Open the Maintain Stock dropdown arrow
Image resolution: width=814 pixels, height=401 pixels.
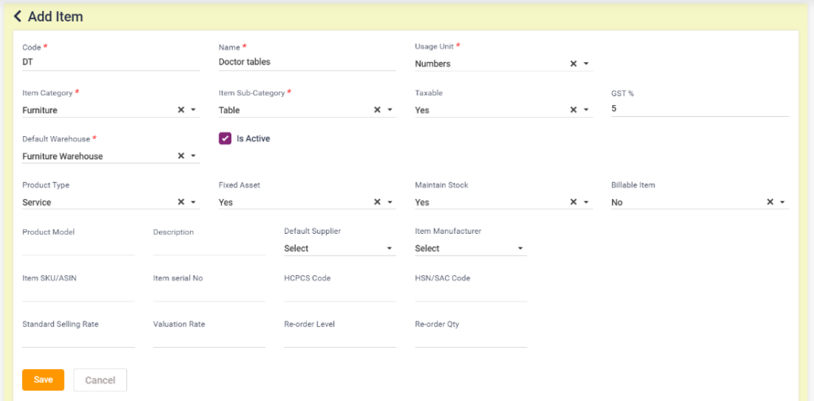587,202
